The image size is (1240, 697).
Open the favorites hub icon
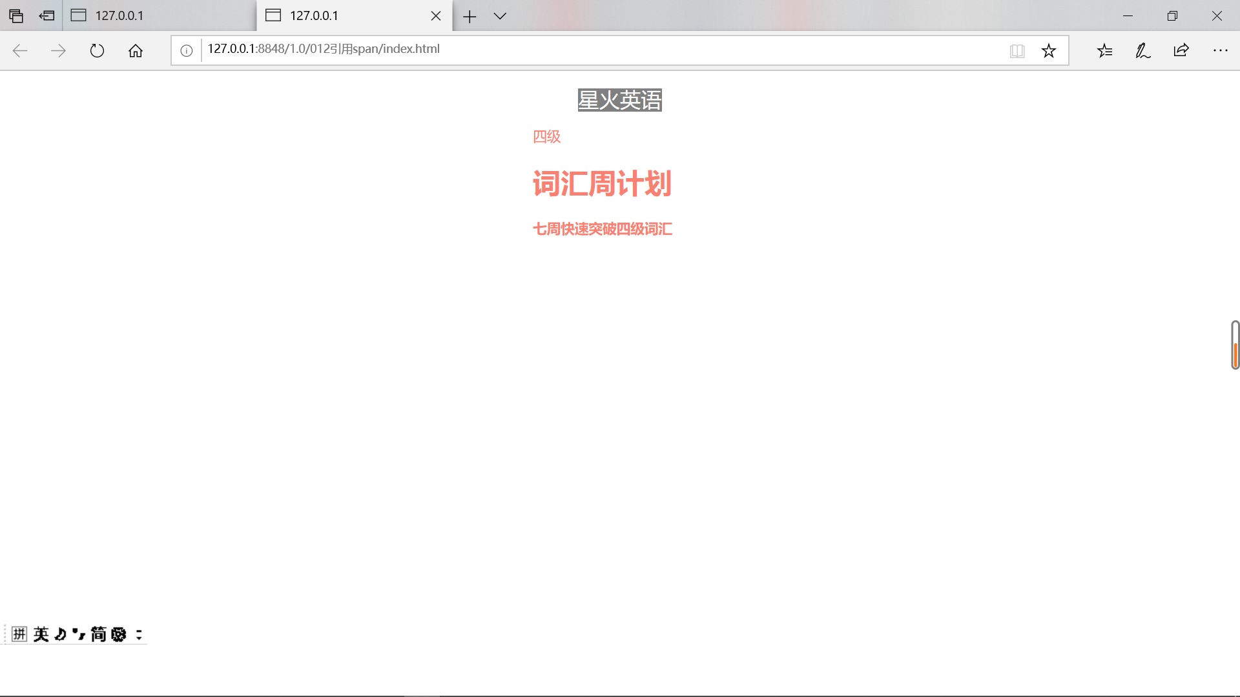point(1104,50)
